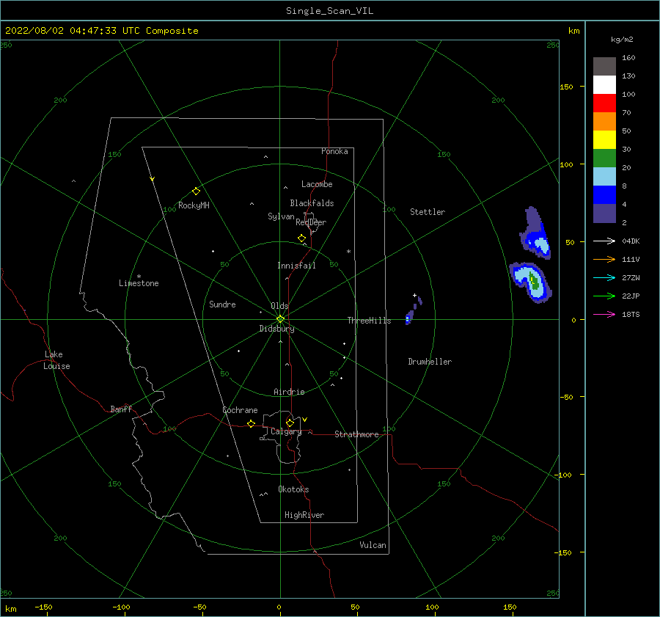Click the Cochrane town label
The height and width of the screenshot is (617, 660).
point(240,410)
